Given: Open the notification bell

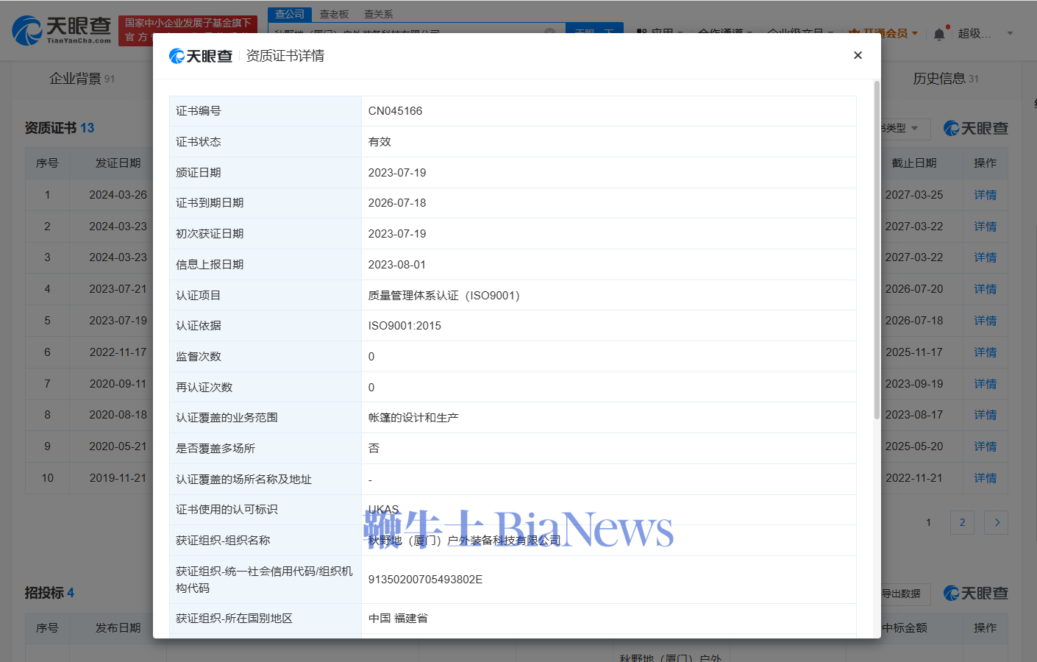Looking at the screenshot, I should click(x=939, y=34).
